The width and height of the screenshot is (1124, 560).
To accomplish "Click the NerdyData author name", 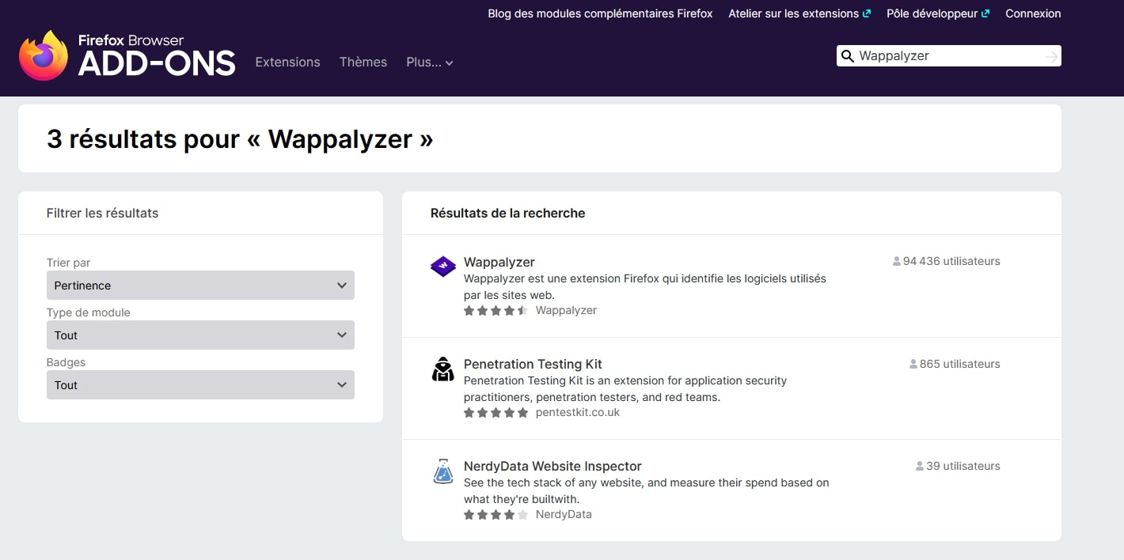I will pyautogui.click(x=564, y=515).
